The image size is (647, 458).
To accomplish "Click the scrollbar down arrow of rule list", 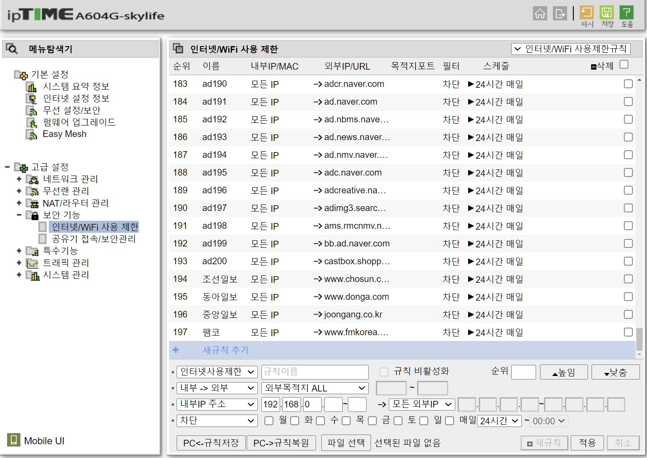I will click(x=639, y=354).
